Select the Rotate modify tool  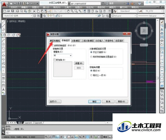162,45
